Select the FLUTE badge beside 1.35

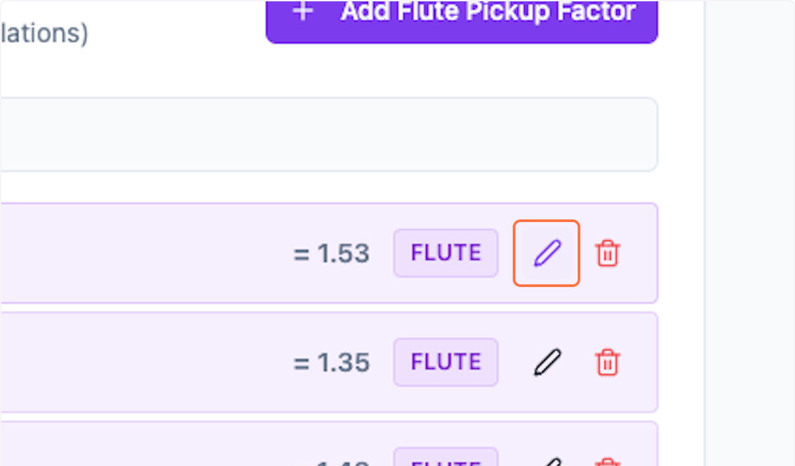pos(445,362)
